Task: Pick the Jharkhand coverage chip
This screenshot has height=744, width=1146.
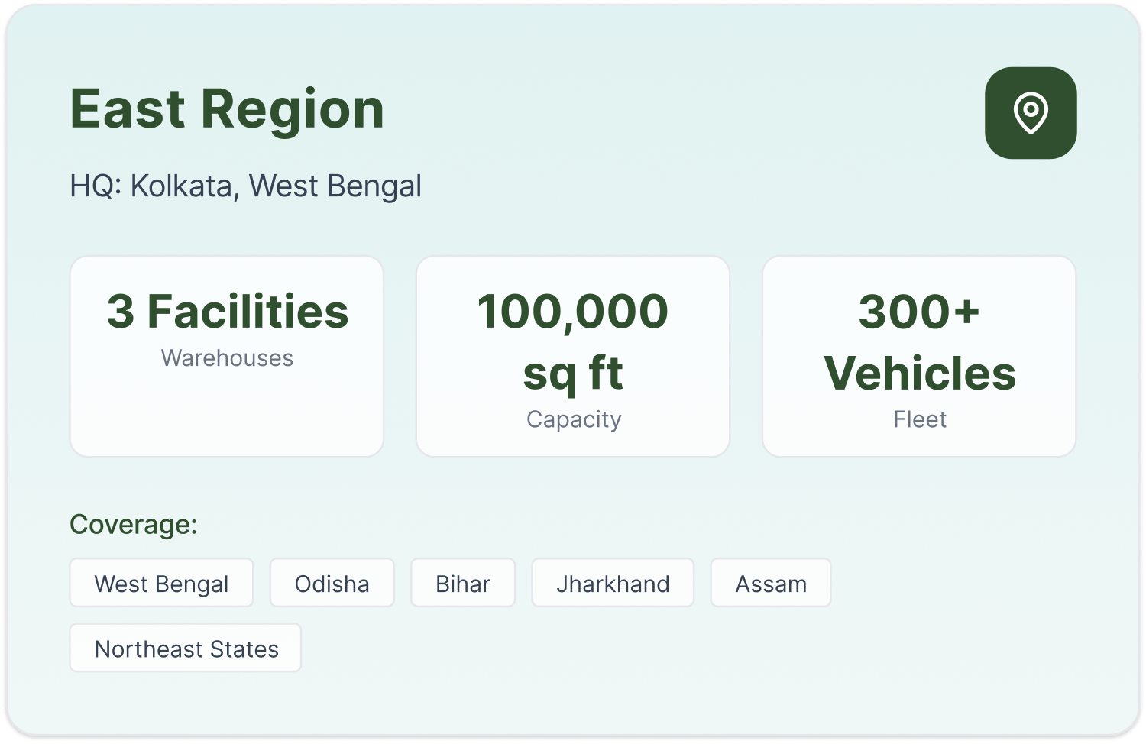Action: 613,584
